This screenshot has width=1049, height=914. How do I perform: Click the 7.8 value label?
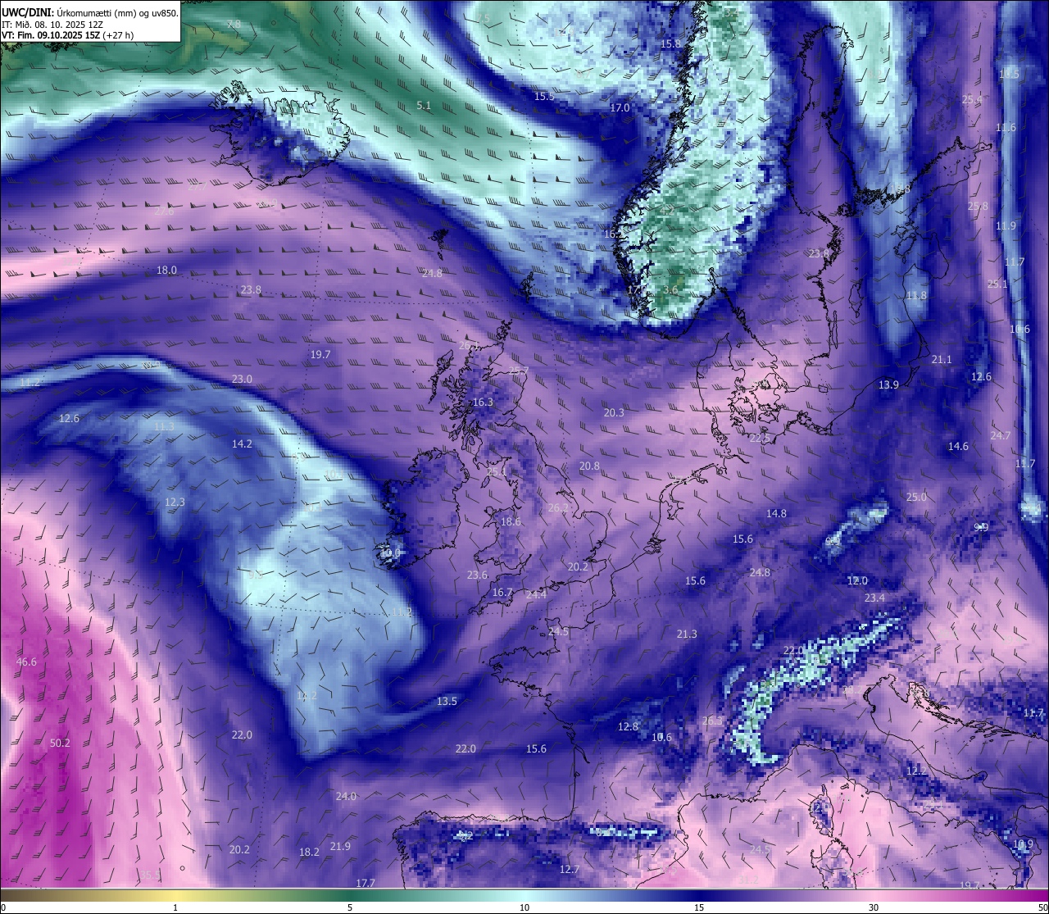(x=234, y=25)
